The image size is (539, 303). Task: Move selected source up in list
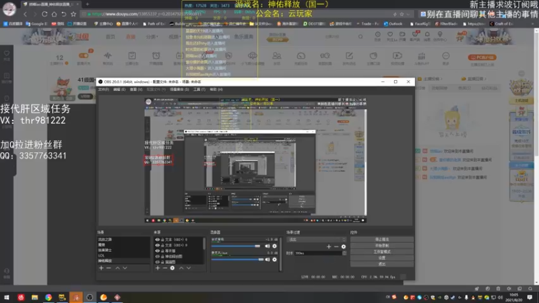coord(181,268)
